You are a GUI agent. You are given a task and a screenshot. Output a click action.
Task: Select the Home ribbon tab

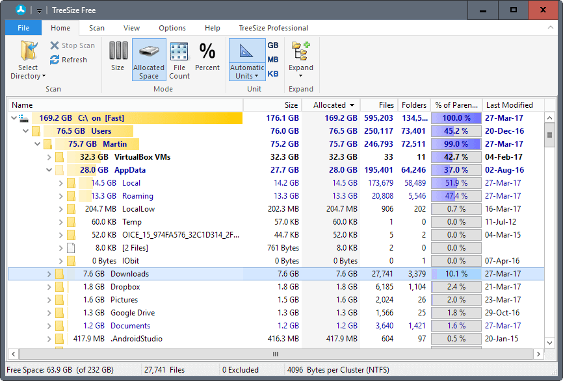[60, 28]
